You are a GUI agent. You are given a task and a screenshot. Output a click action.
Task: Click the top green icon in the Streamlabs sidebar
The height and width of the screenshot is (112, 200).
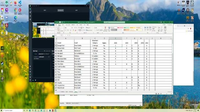point(30,9)
